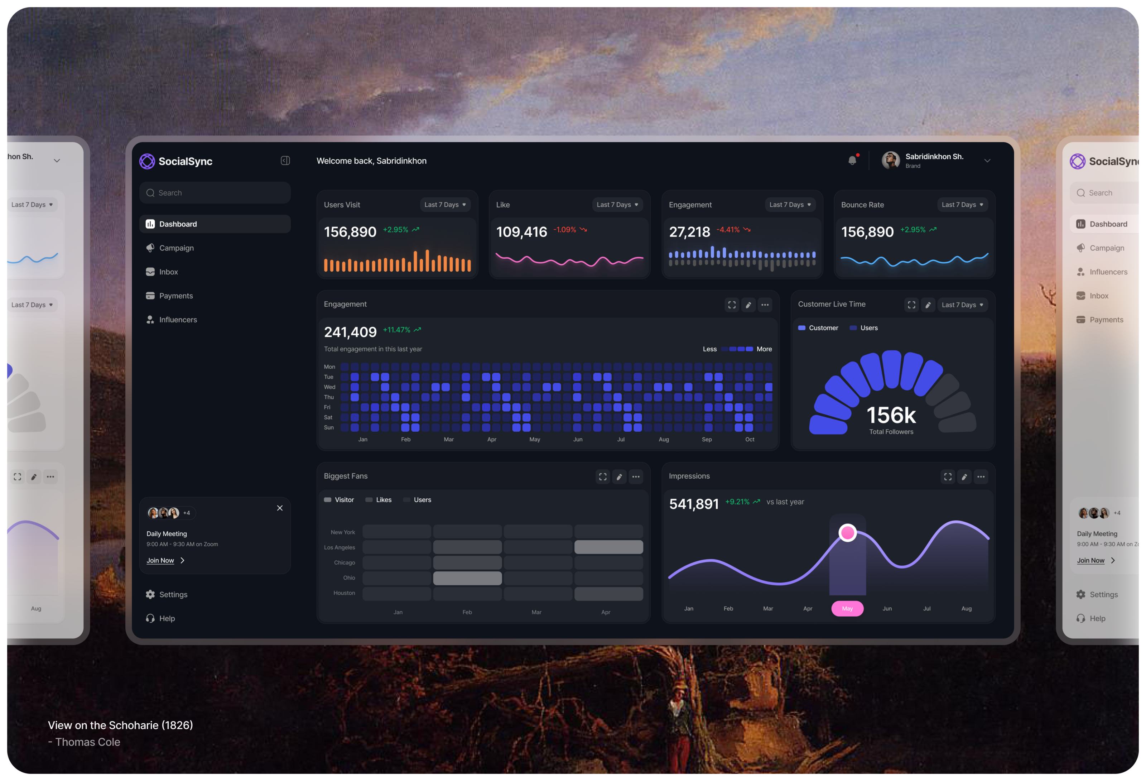Expand the Engagement chart to fullscreen

[x=732, y=305]
